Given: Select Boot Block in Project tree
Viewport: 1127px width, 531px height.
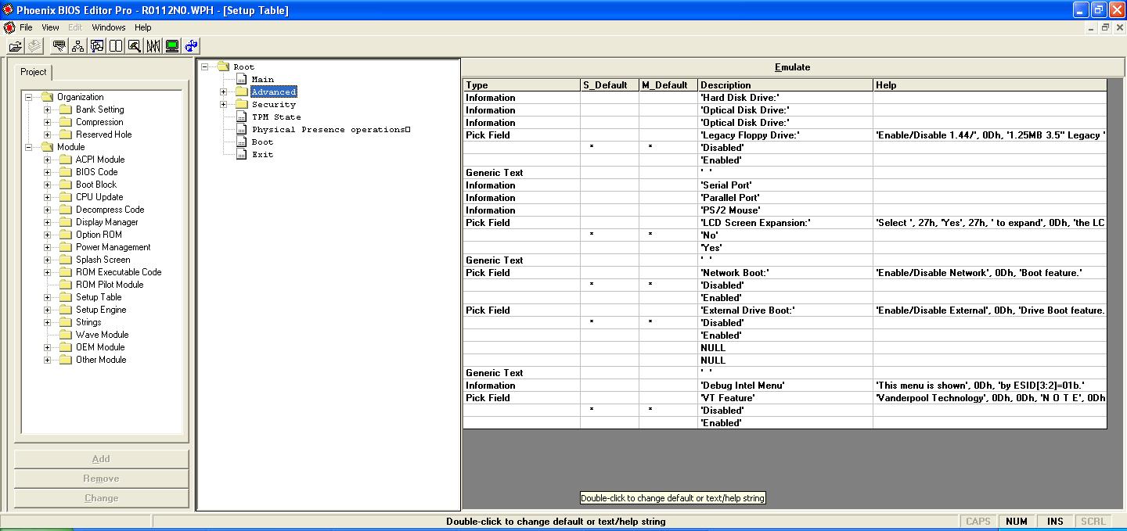Looking at the screenshot, I should (x=95, y=185).
